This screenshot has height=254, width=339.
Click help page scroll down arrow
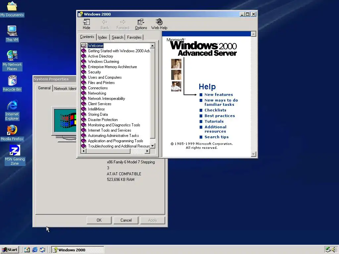click(x=253, y=154)
